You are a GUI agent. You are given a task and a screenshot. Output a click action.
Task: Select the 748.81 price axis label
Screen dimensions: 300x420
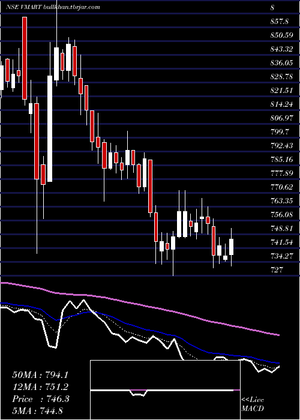281,229
